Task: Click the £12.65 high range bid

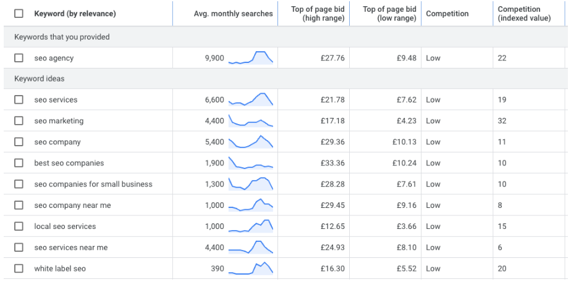Action: click(332, 226)
